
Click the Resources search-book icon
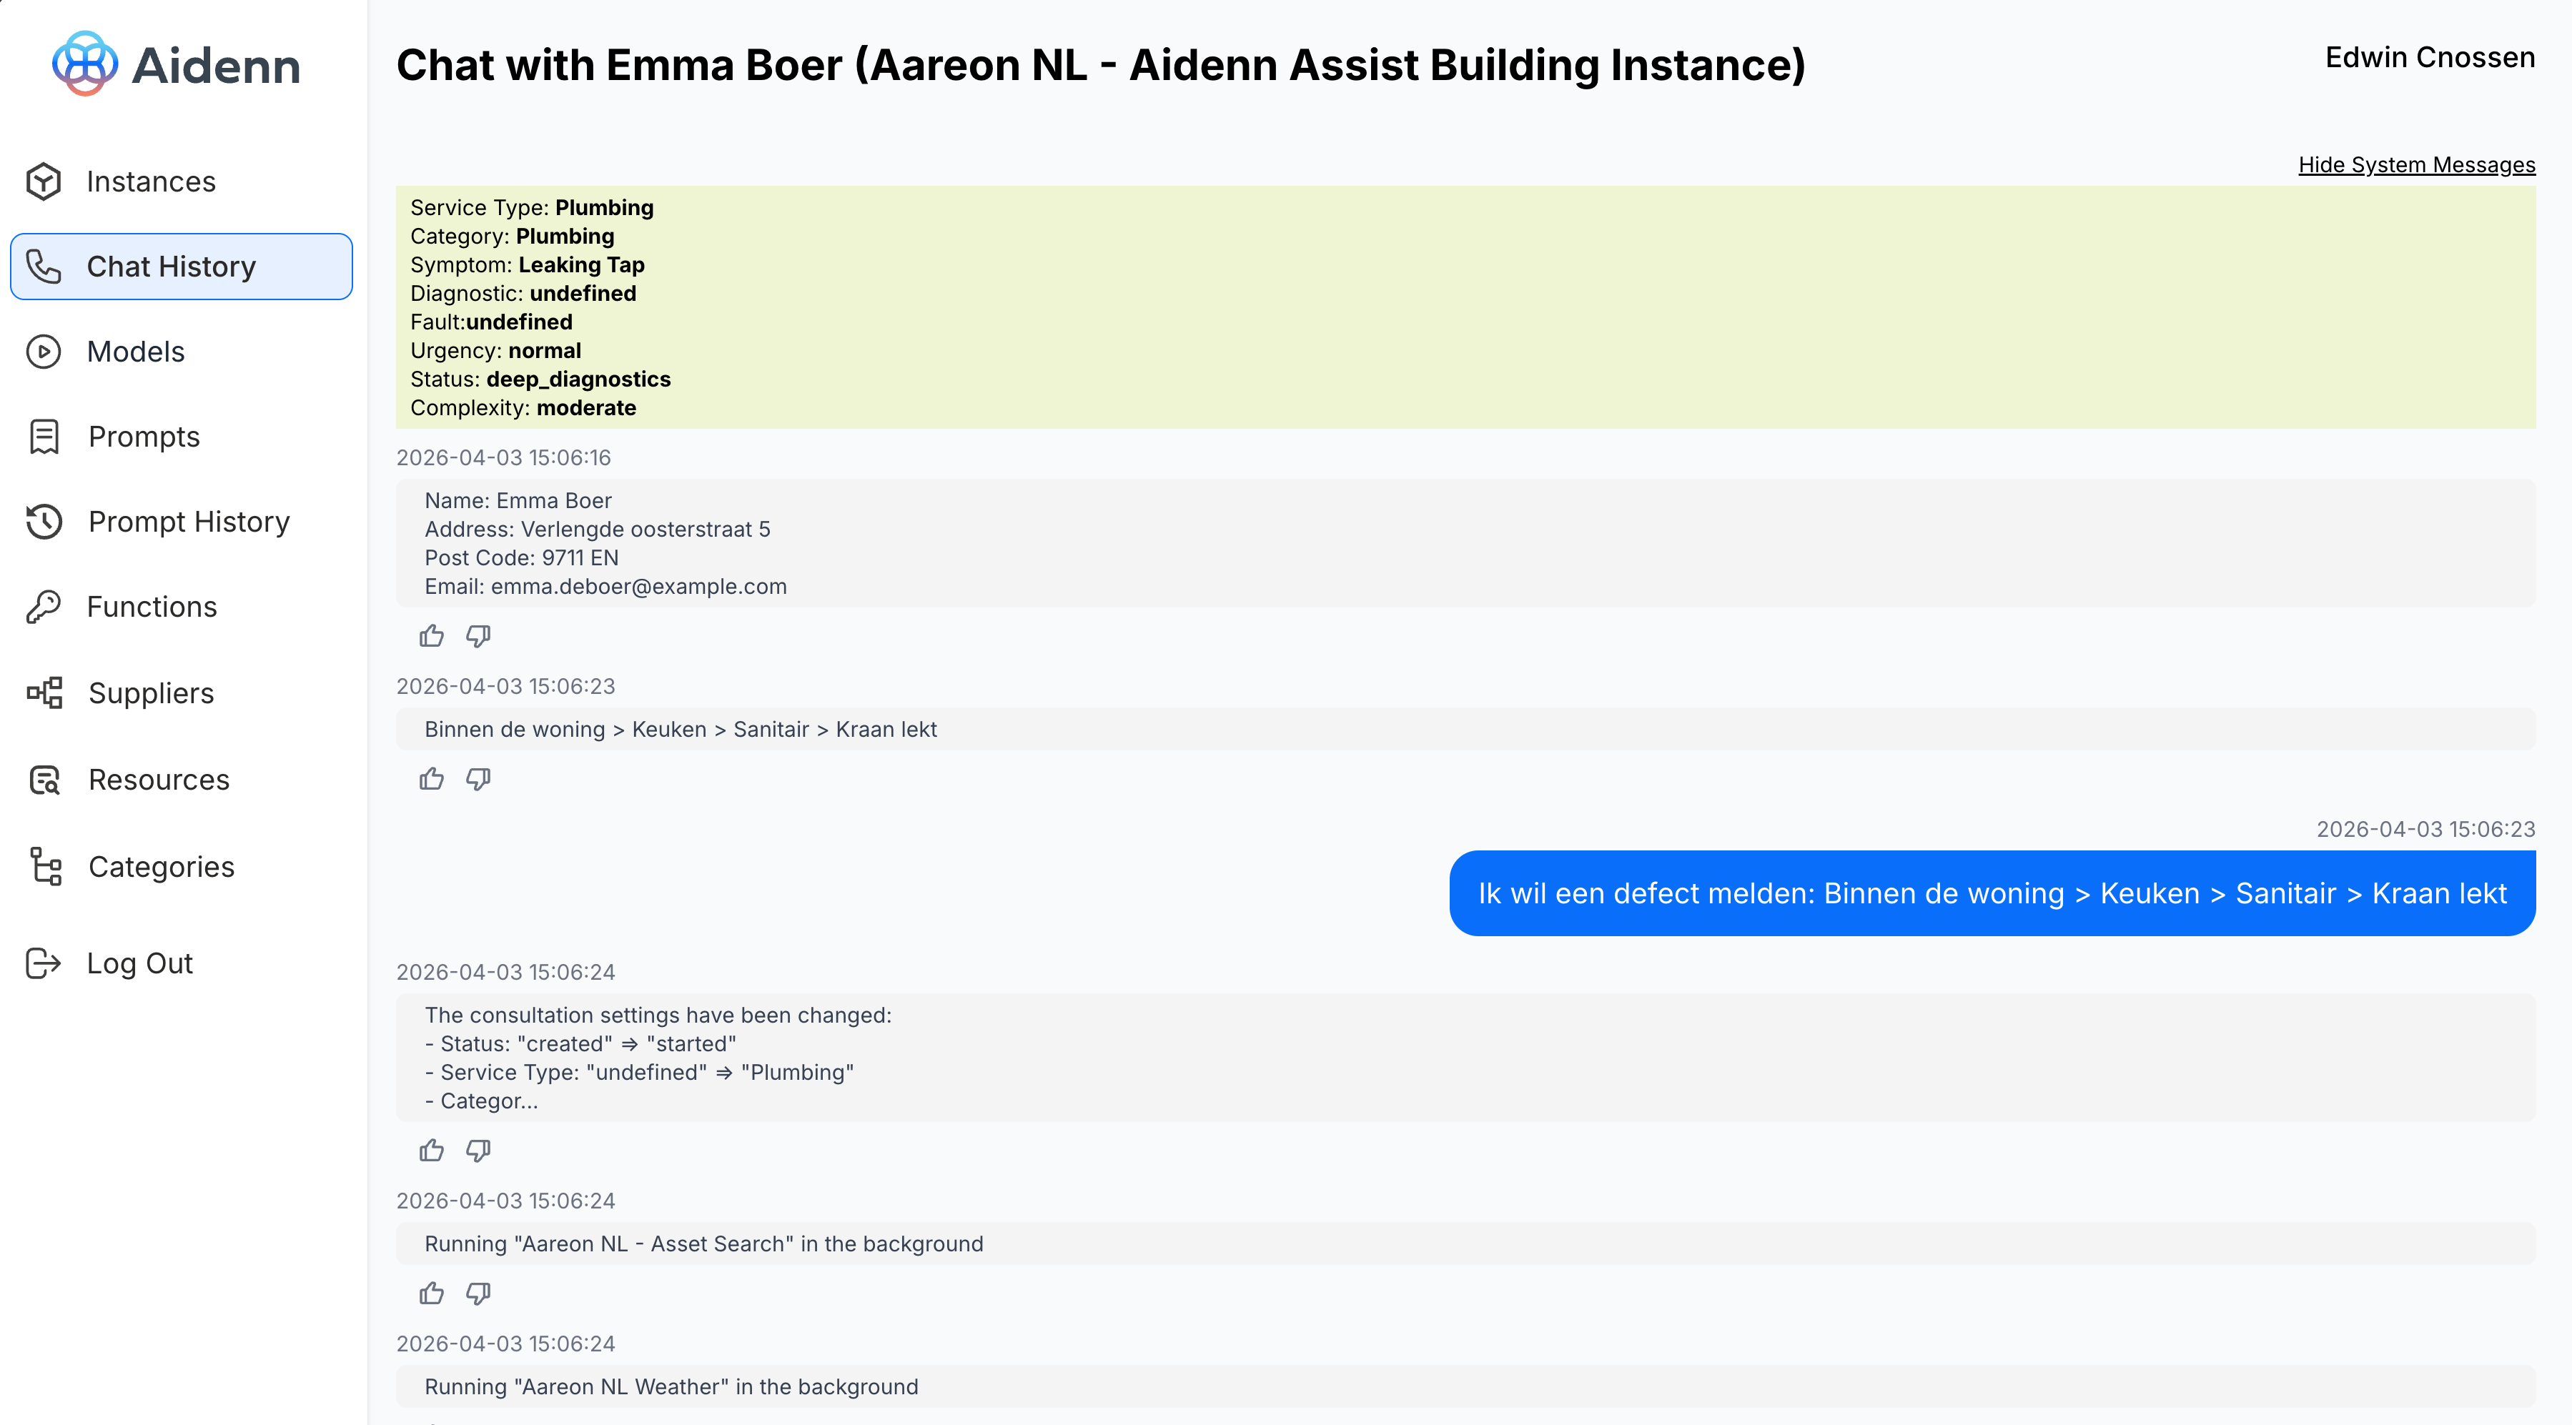pyautogui.click(x=44, y=780)
